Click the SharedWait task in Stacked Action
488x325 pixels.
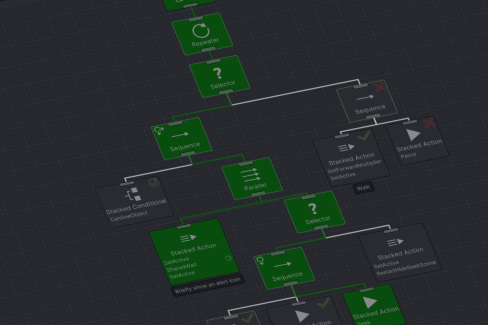pyautogui.click(x=182, y=267)
